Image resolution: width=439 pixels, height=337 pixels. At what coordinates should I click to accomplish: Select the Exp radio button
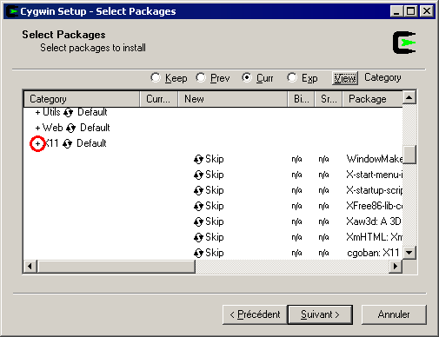click(292, 77)
